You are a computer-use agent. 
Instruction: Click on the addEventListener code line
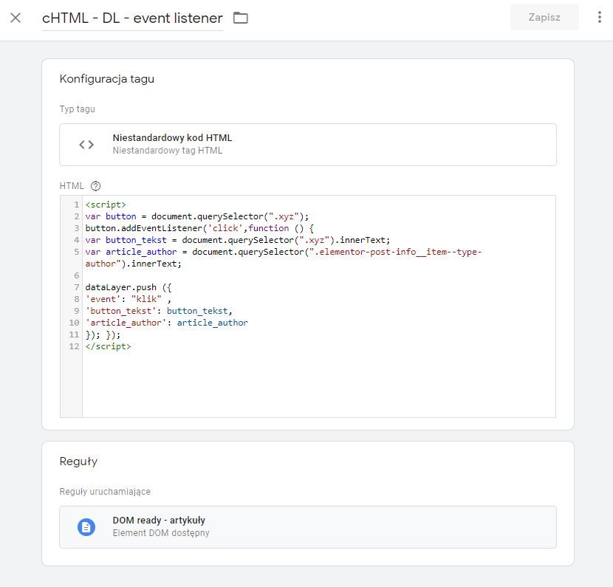coord(199,228)
